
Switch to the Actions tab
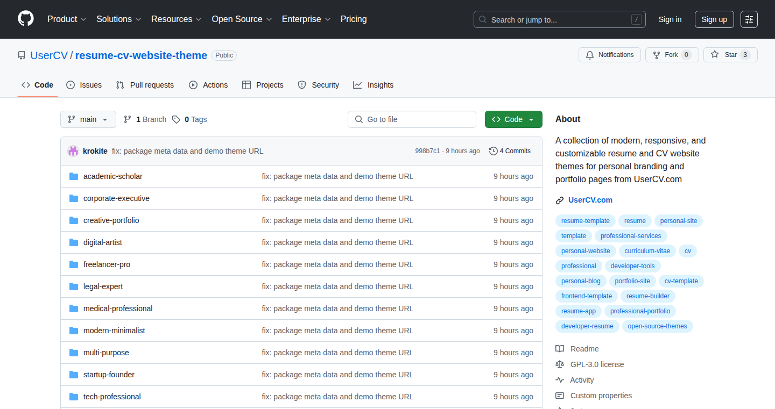(x=208, y=85)
